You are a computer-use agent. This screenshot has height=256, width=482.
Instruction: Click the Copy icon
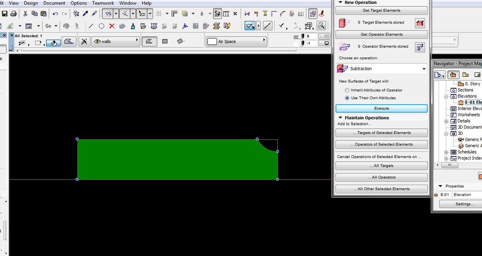35,13
